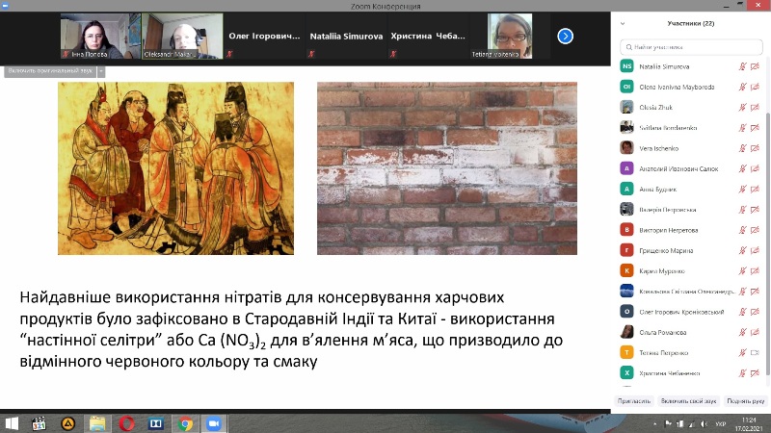Click the УКР language indicator in tray
Image resolution: width=771 pixels, height=433 pixels.
720,423
